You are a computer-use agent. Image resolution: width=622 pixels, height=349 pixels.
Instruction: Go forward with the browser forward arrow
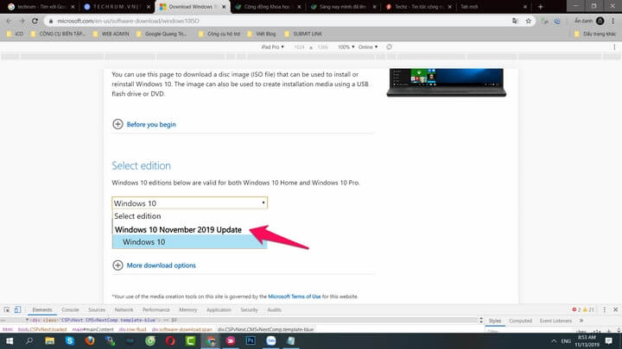point(22,21)
